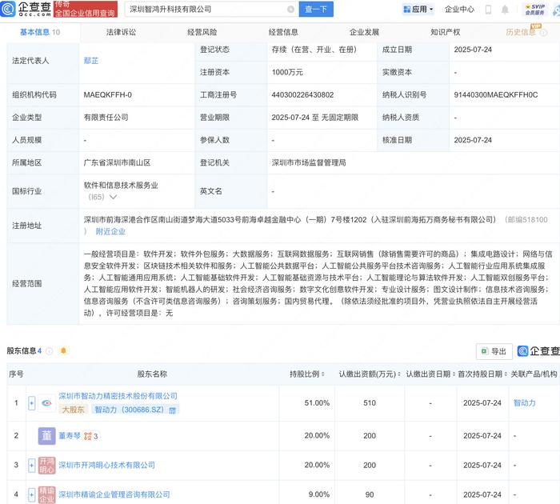Screen dimensions: 560x504
Task: Click 导出 export button
Action: (494, 351)
